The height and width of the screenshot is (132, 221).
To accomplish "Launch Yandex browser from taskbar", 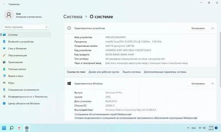I will coord(19,128).
